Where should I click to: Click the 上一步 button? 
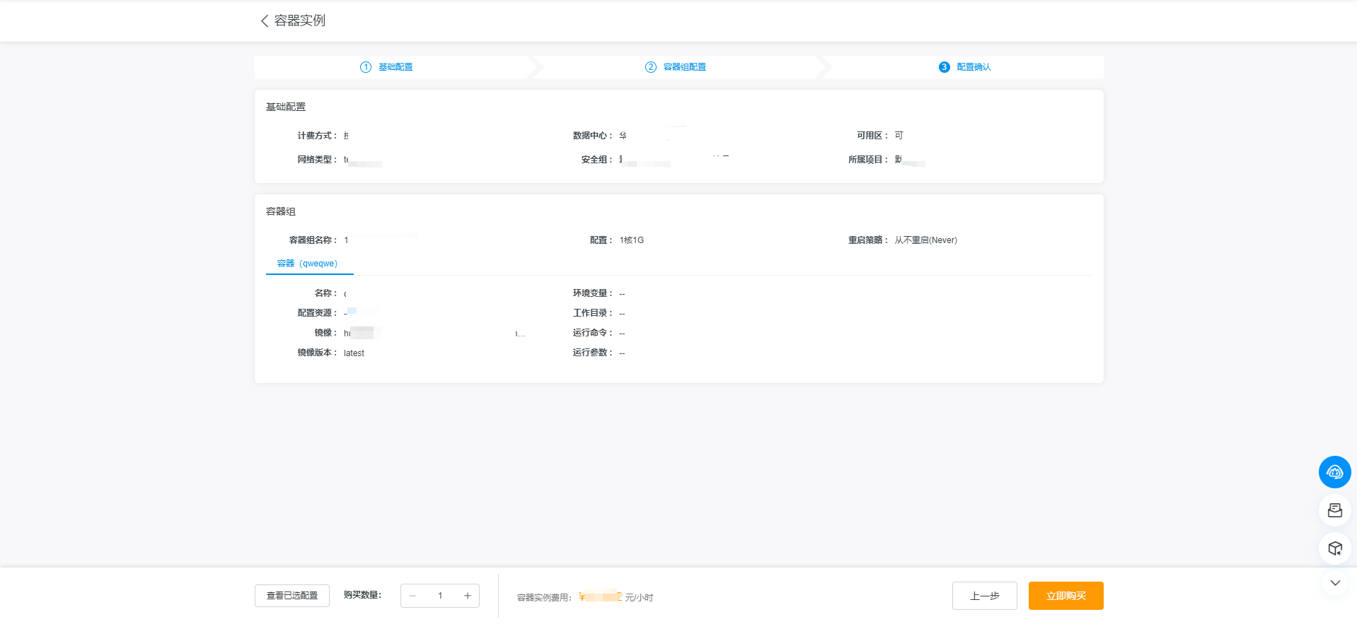984,596
